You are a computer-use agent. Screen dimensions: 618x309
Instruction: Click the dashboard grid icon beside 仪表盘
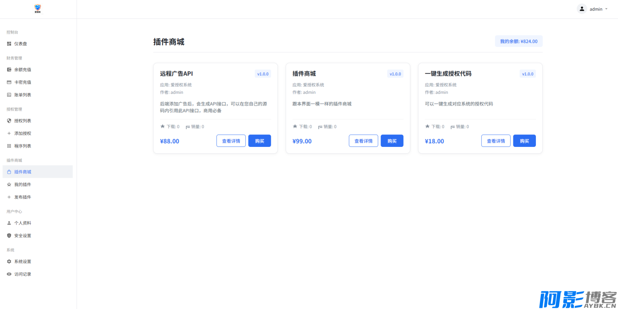click(9, 44)
